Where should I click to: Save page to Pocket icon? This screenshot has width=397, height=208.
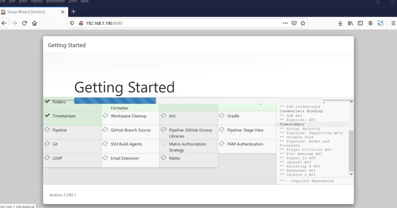294,23
